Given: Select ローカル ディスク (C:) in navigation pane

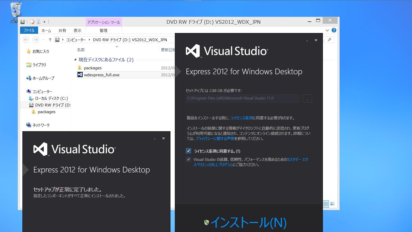Looking at the screenshot, I should 51,98.
